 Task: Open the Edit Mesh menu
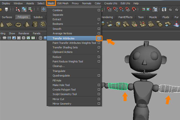63,3
